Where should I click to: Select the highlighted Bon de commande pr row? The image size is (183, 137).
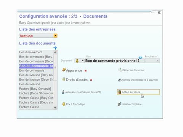36,66
